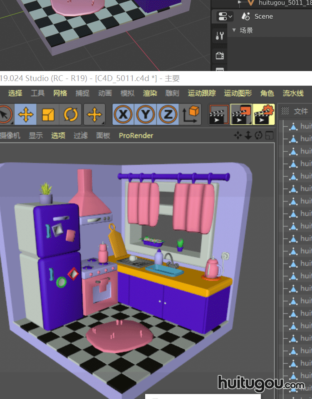Collapse the 场景 panel section
This screenshot has width=312, height=399.
click(234, 30)
